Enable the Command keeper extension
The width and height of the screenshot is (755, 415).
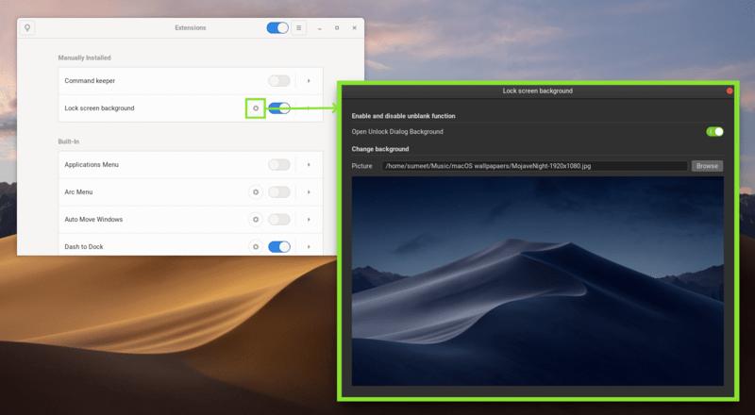(279, 81)
